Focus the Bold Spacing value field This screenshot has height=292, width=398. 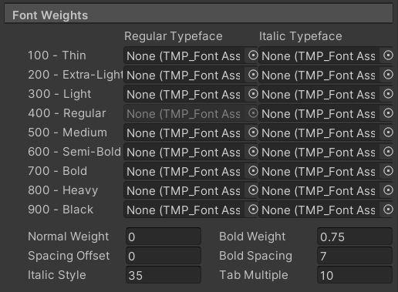tap(355, 256)
